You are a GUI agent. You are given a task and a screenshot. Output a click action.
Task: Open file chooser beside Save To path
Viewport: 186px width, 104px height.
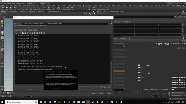point(112,24)
